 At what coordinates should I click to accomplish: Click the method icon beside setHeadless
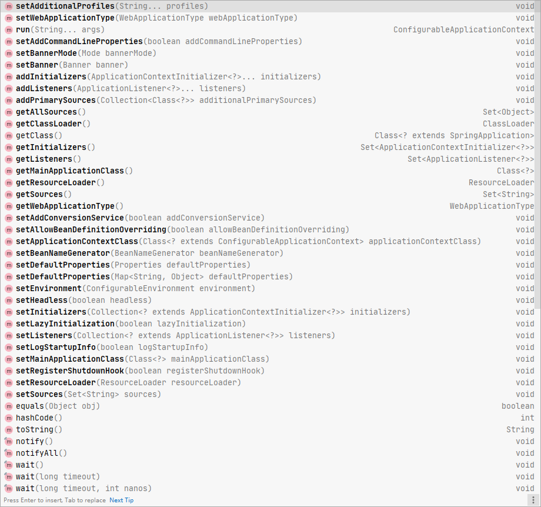click(8, 300)
